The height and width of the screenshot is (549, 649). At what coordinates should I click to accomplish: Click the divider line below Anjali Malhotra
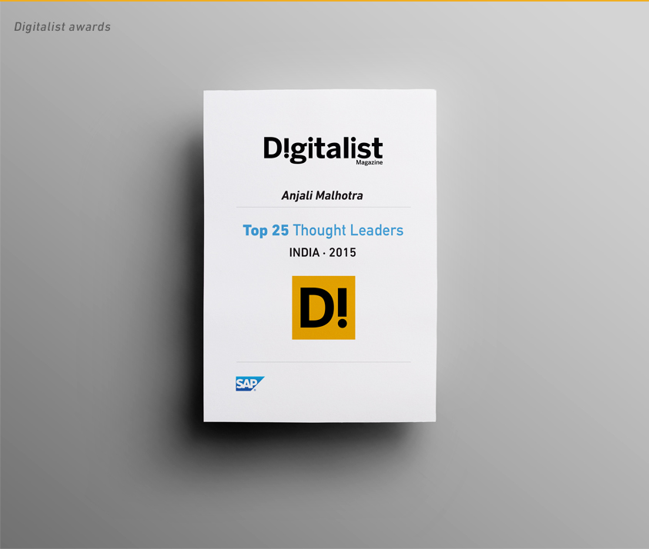point(323,208)
